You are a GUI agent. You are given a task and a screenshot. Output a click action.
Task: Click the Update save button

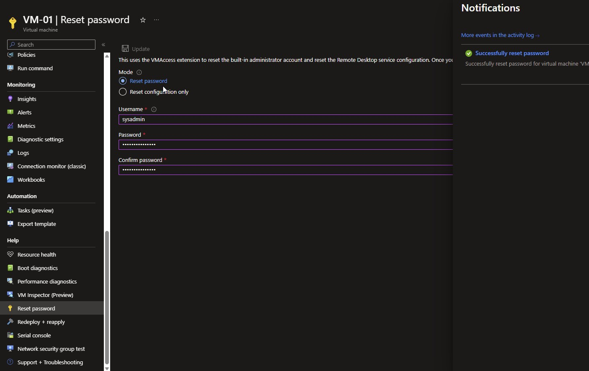pos(136,49)
